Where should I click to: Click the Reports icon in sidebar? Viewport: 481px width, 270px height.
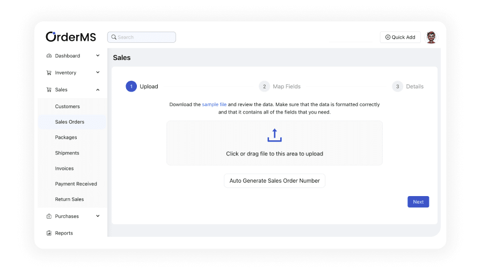point(49,234)
